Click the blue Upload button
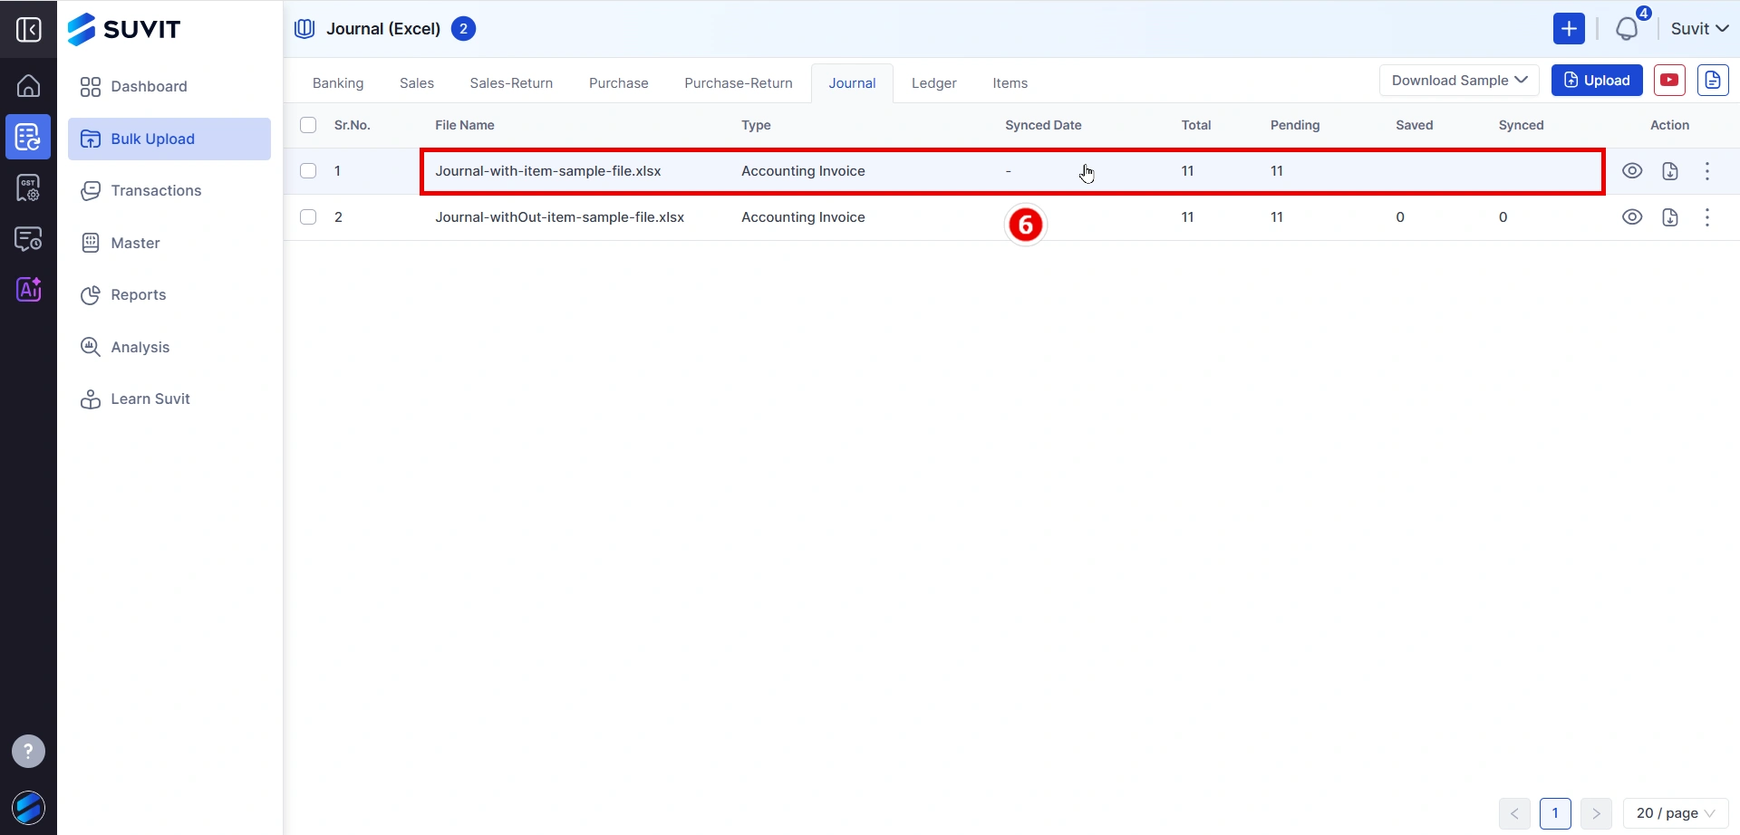Viewport: 1740px width, 835px height. pyautogui.click(x=1597, y=81)
